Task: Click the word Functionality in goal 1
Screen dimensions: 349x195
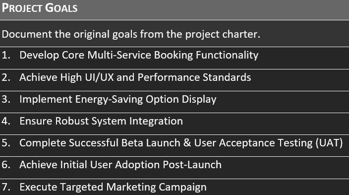Action: tap(227, 55)
